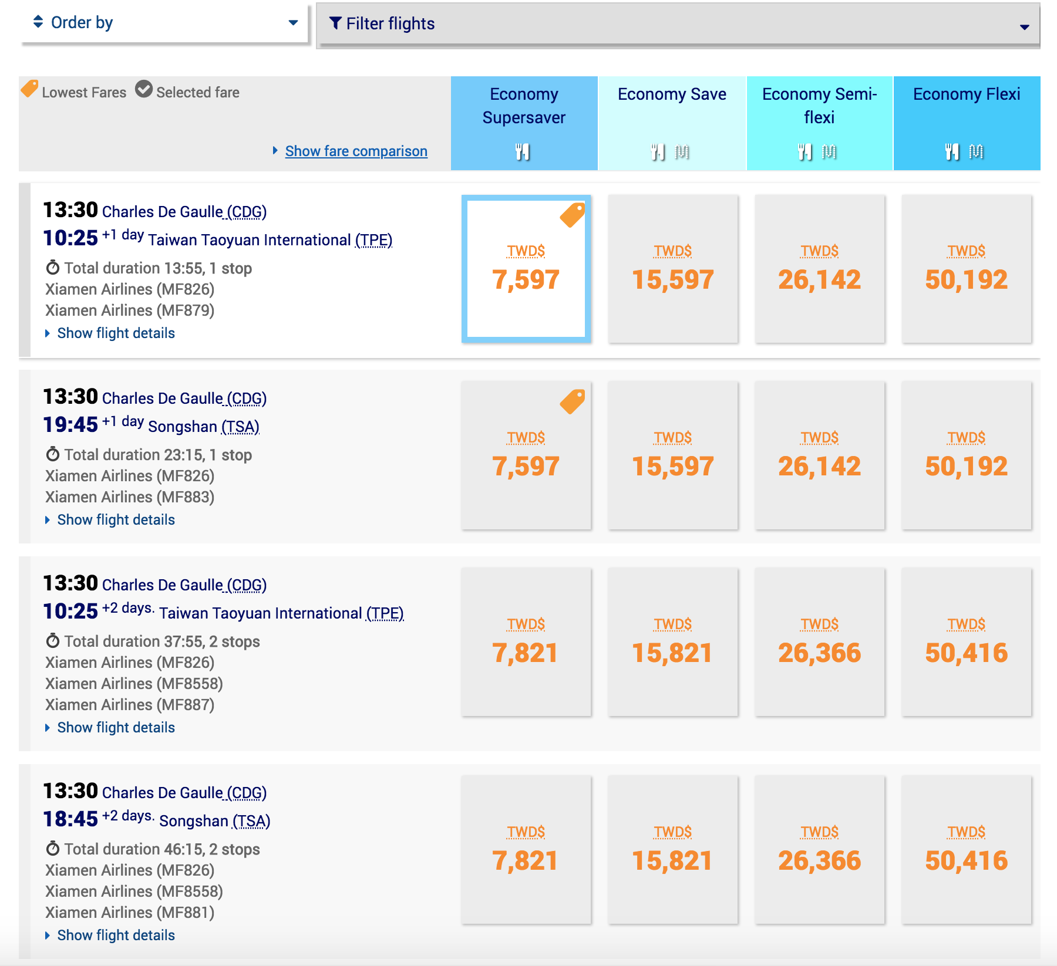The image size is (1057, 966).
Task: Select 26,142 Semi-flexi fare for MF883 flight
Action: pos(820,455)
